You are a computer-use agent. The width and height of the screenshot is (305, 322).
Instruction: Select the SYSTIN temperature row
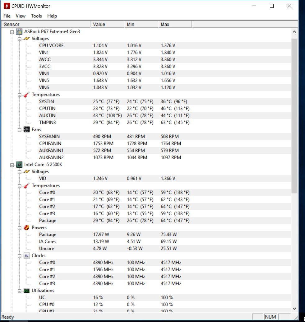coord(164,102)
